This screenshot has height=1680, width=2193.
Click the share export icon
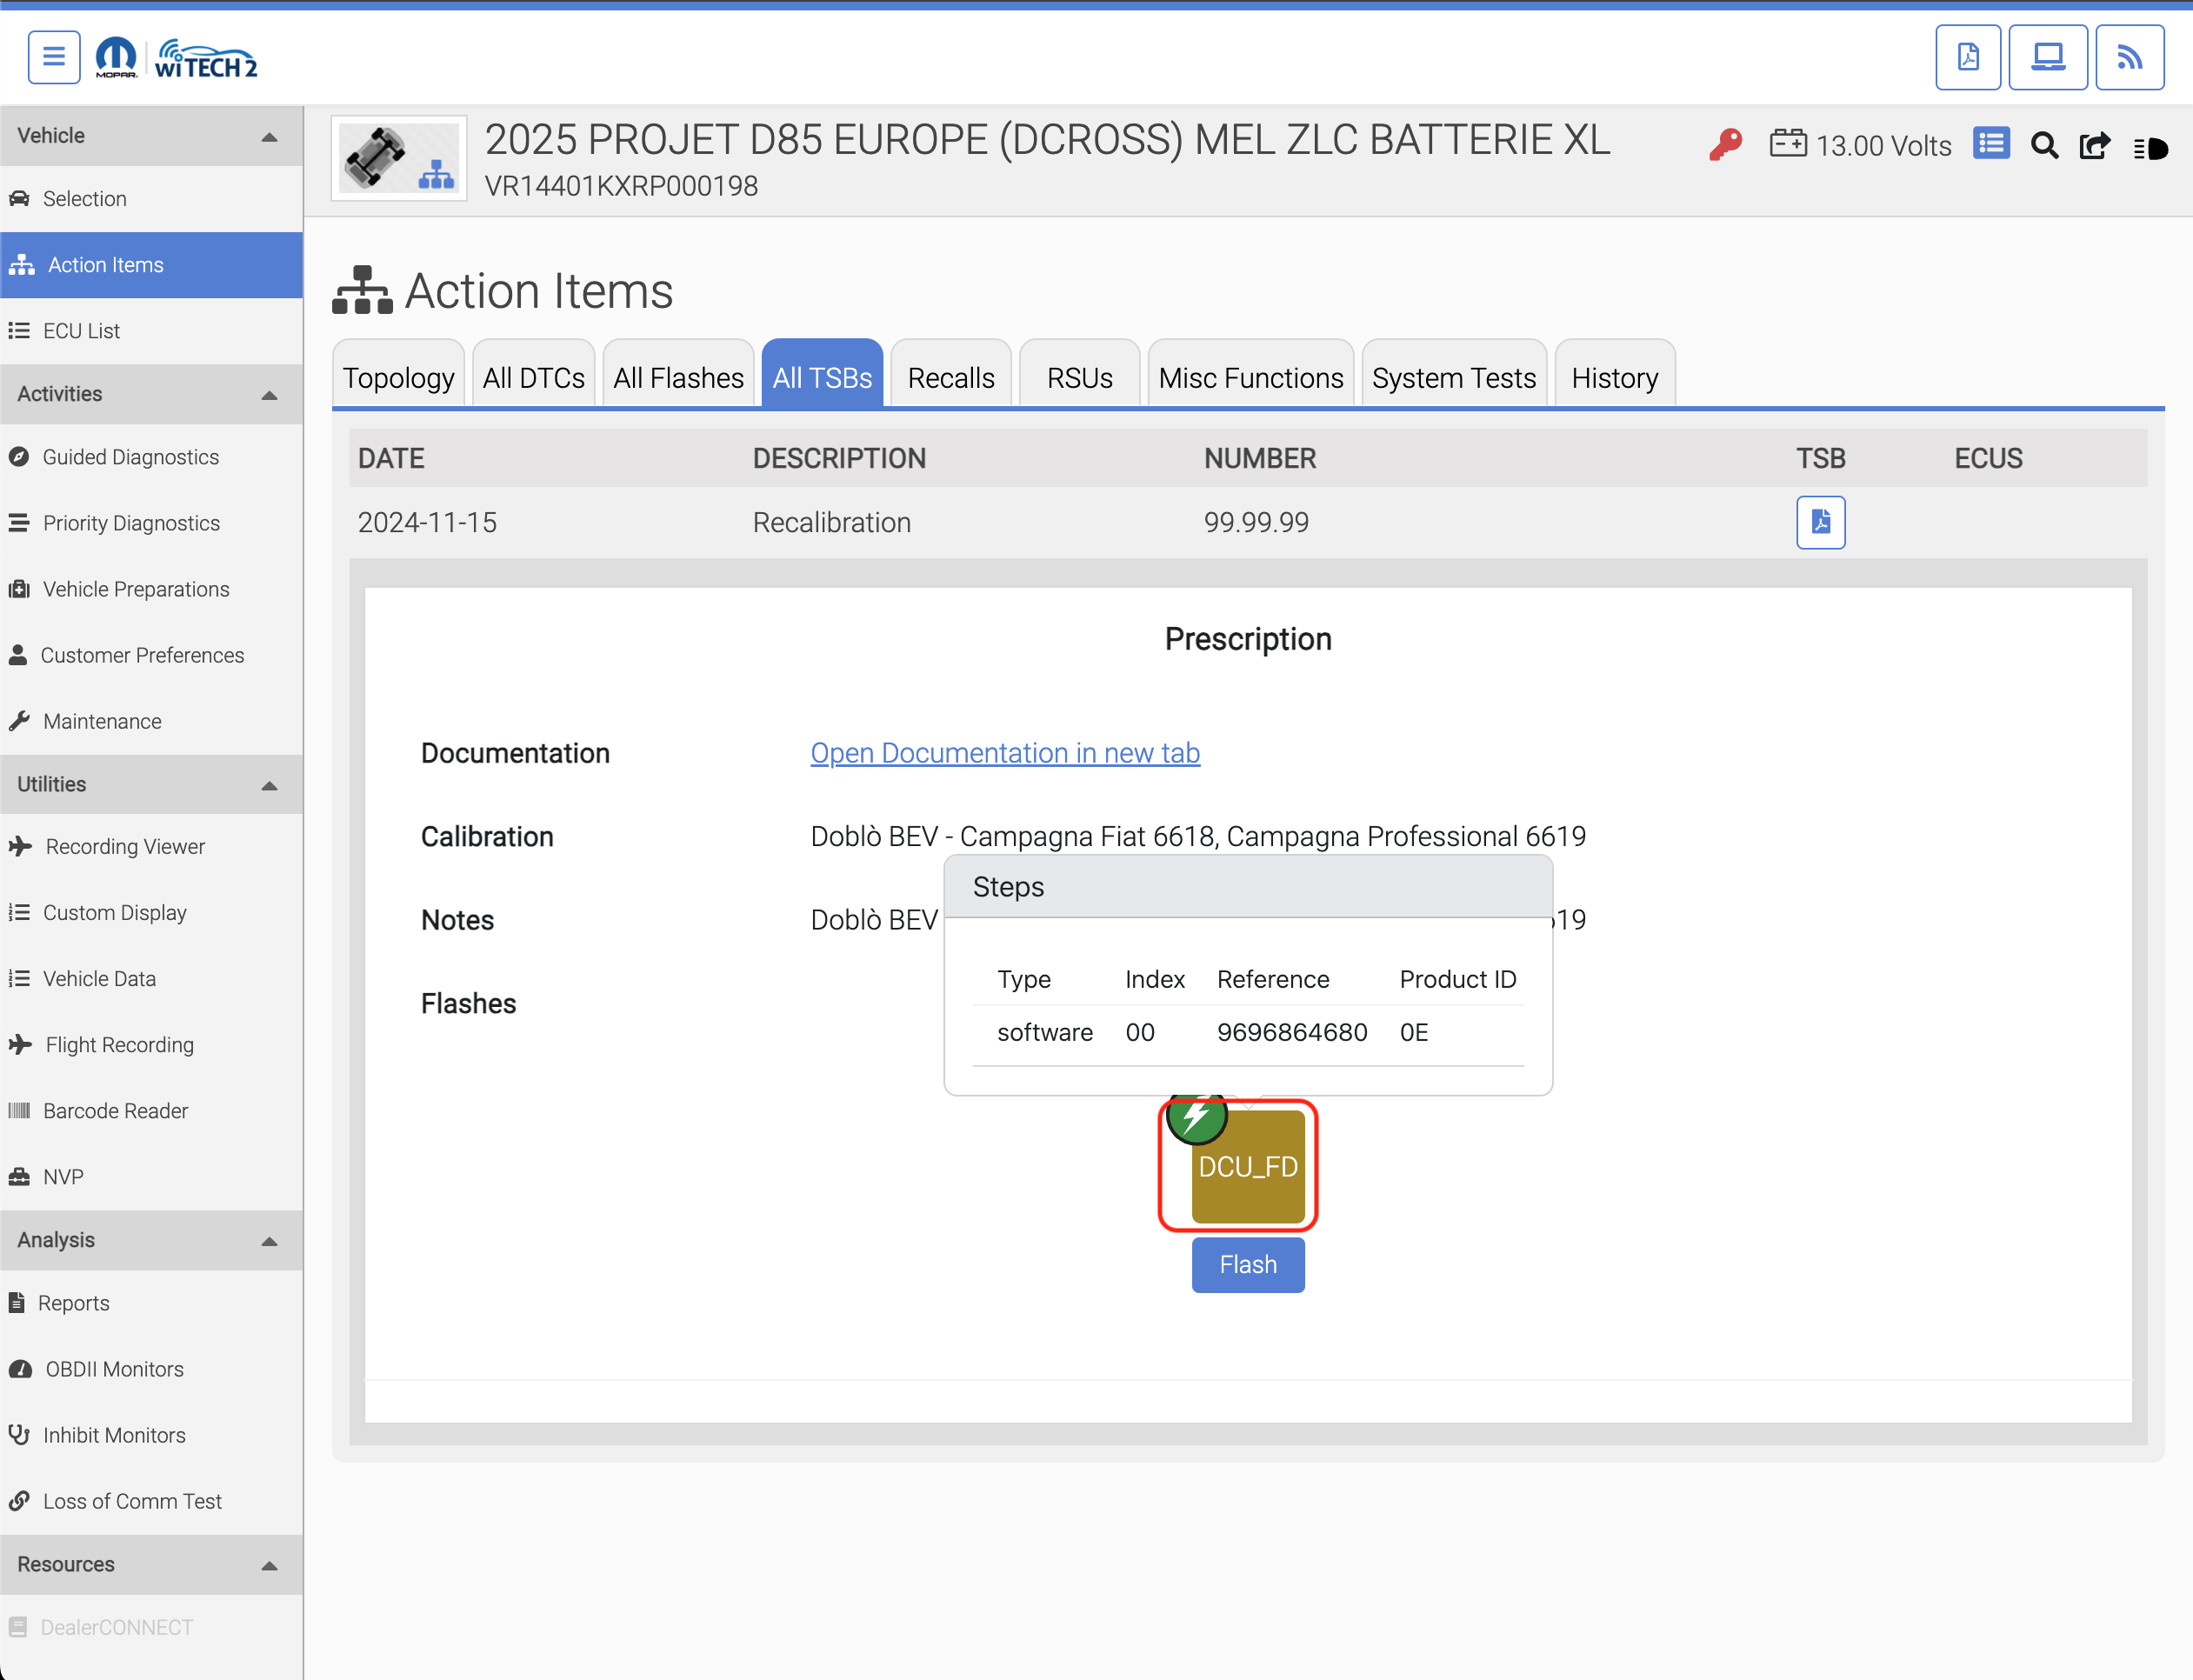pos(2094,146)
